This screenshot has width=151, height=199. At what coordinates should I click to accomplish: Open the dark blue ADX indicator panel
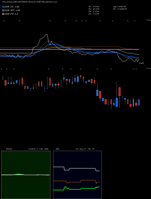click(77, 175)
